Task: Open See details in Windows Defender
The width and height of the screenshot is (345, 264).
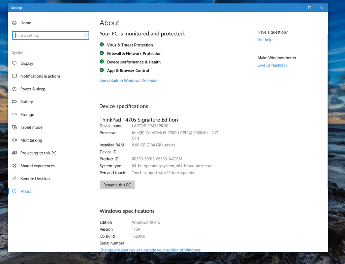Action: (x=128, y=80)
